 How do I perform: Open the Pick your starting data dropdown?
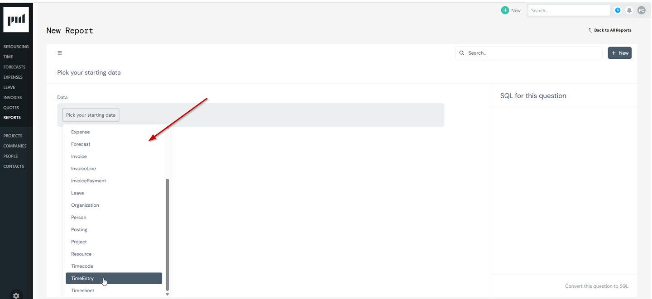click(x=91, y=115)
